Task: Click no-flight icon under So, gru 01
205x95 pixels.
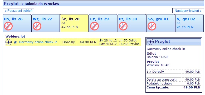Action: click(x=152, y=26)
